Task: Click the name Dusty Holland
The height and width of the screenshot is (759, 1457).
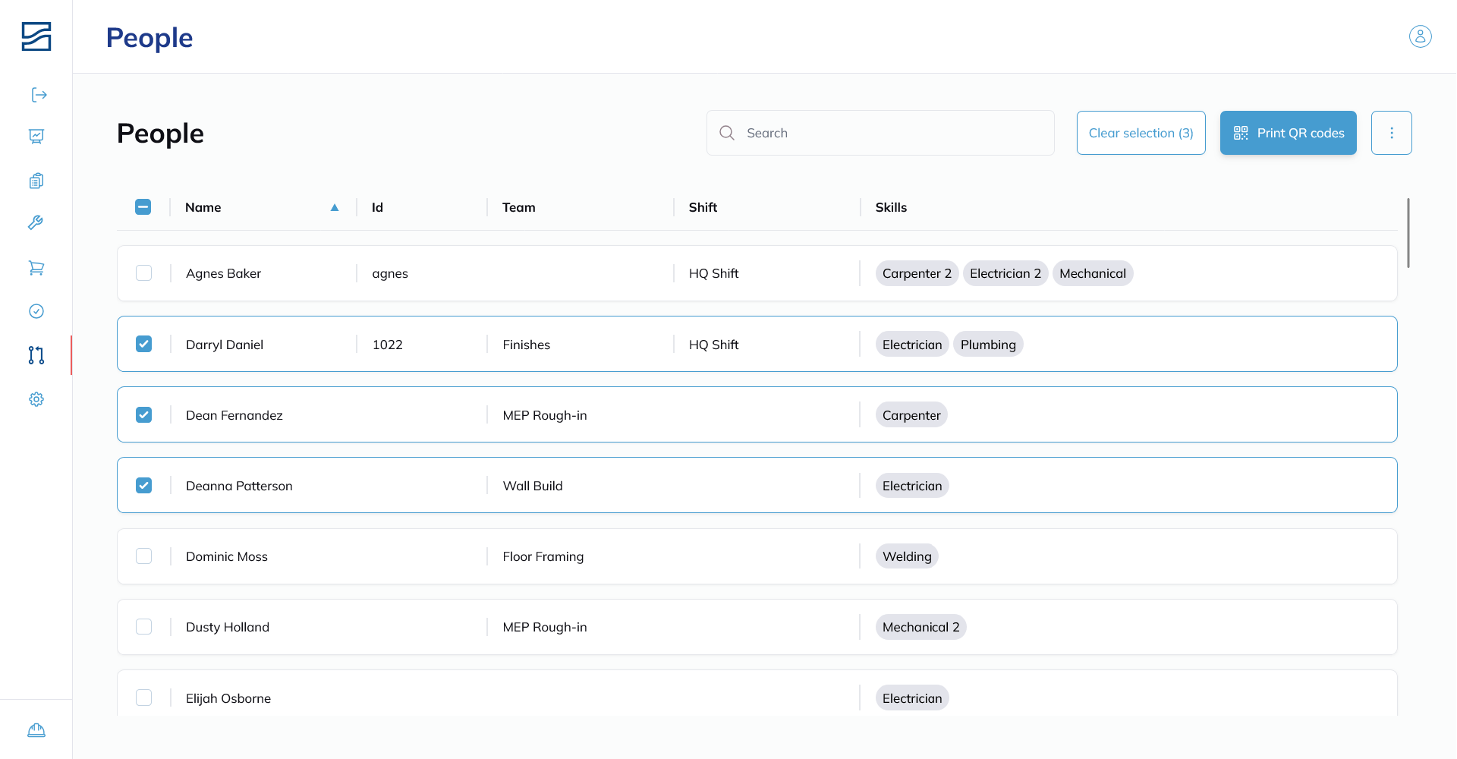Action: tap(228, 627)
